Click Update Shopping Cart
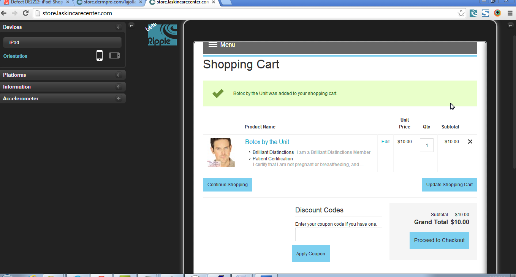 point(450,185)
